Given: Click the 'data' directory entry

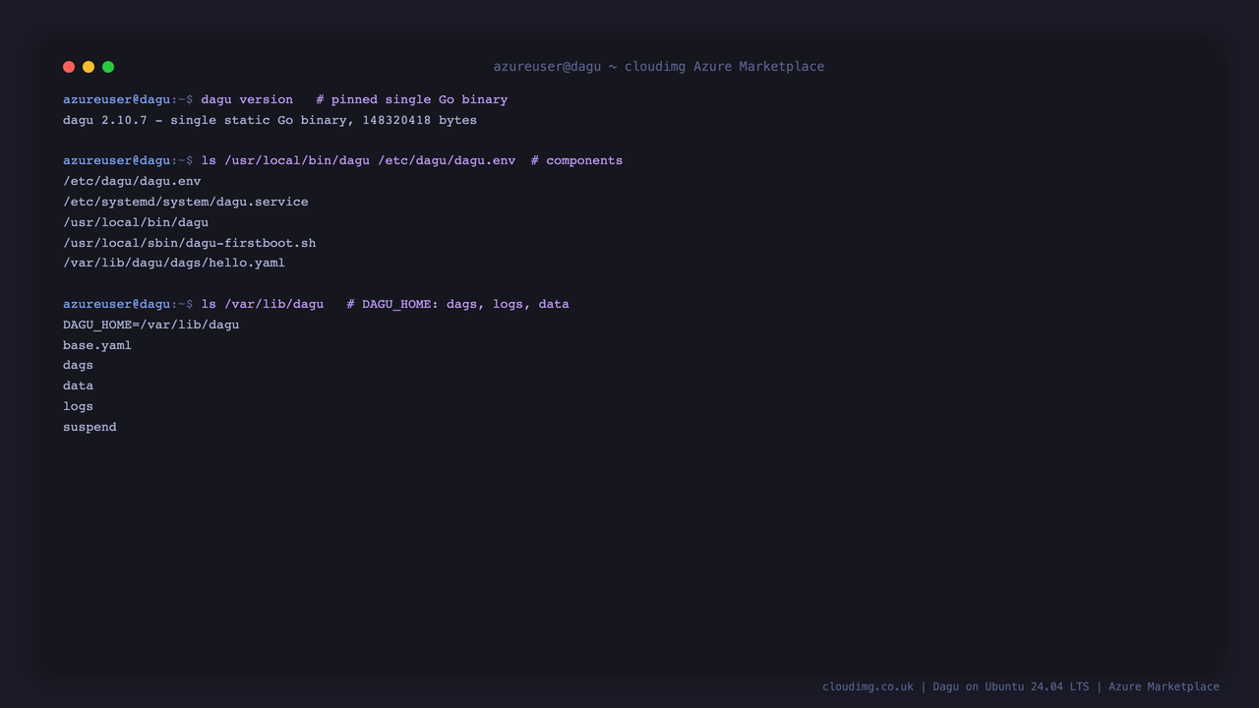Looking at the screenshot, I should (x=78, y=385).
